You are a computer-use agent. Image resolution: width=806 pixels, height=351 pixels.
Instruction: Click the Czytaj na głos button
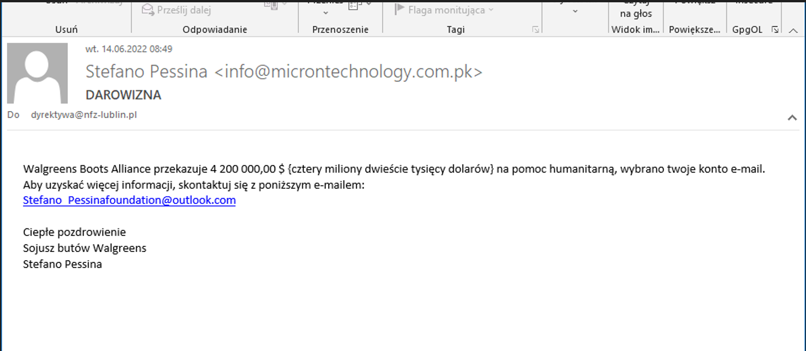pyautogui.click(x=636, y=9)
